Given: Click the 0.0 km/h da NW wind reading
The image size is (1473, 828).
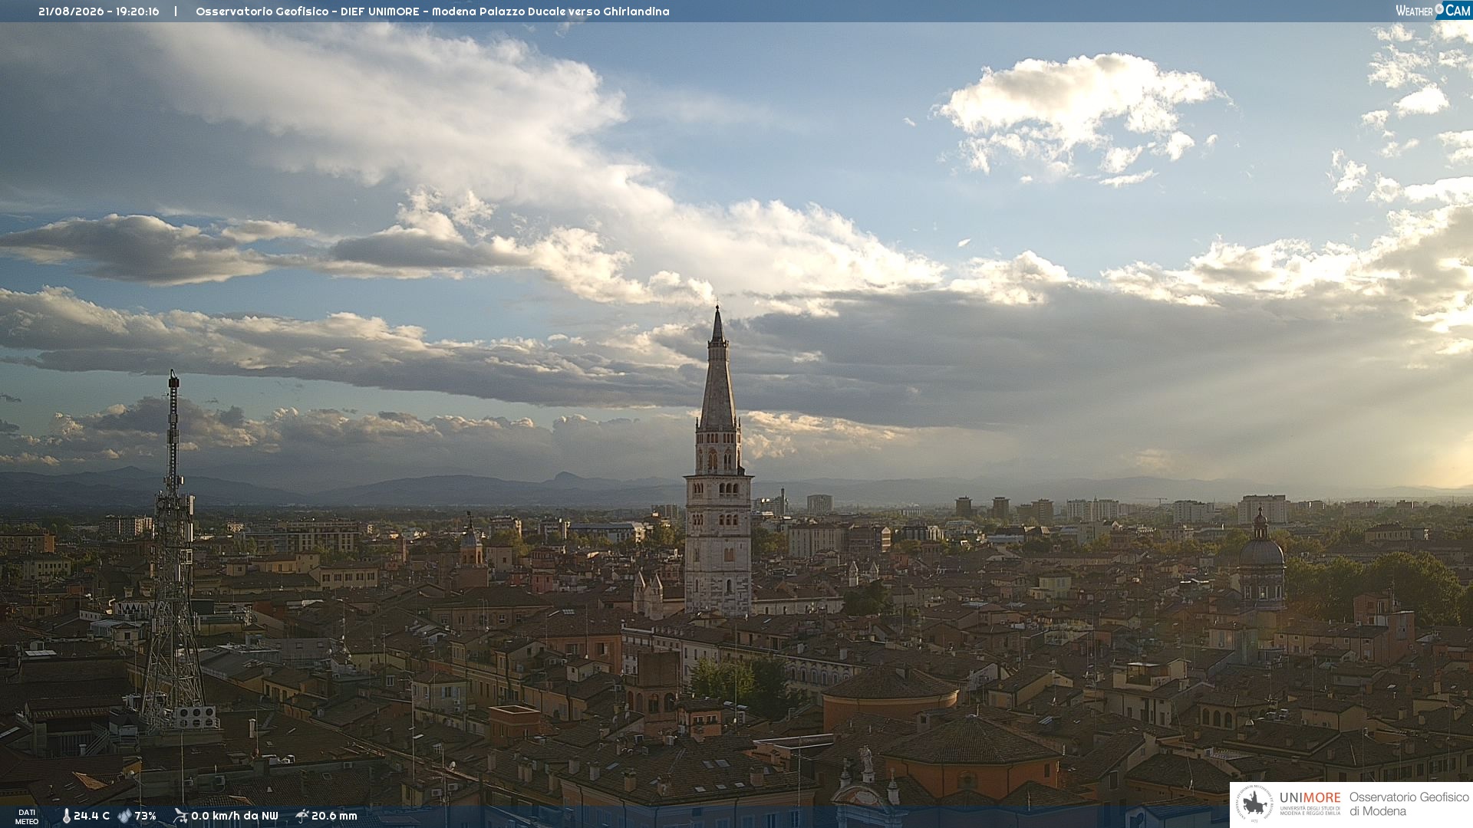Looking at the screenshot, I should click(x=235, y=816).
